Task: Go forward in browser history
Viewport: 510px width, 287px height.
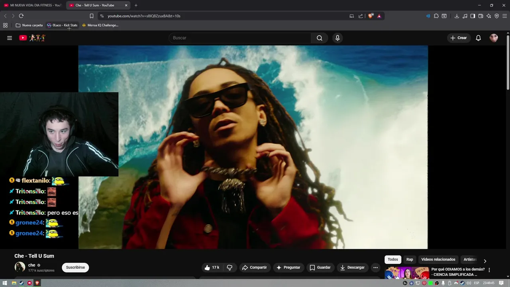Action: pyautogui.click(x=13, y=16)
